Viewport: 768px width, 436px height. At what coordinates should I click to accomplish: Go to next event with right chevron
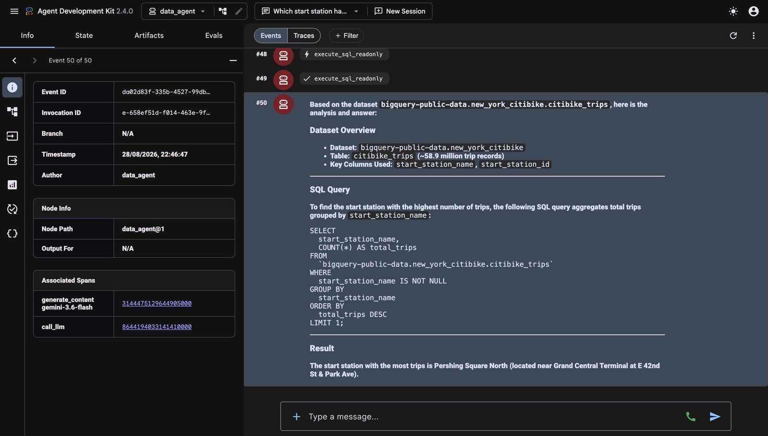pyautogui.click(x=34, y=60)
